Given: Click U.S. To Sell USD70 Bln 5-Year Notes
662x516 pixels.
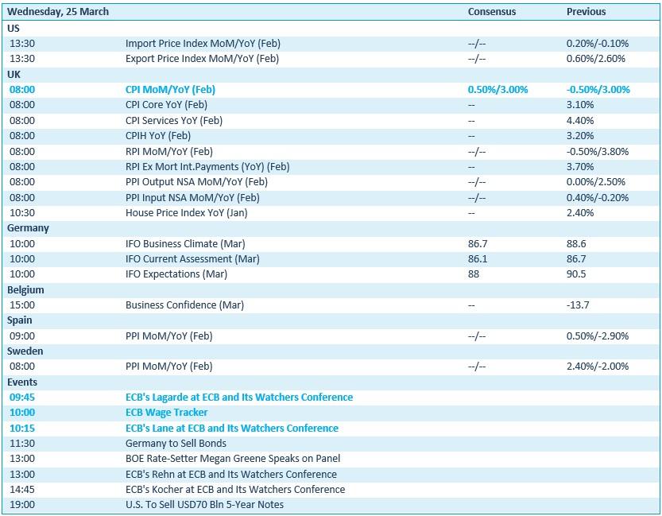Looking at the screenshot, I should pos(204,504).
